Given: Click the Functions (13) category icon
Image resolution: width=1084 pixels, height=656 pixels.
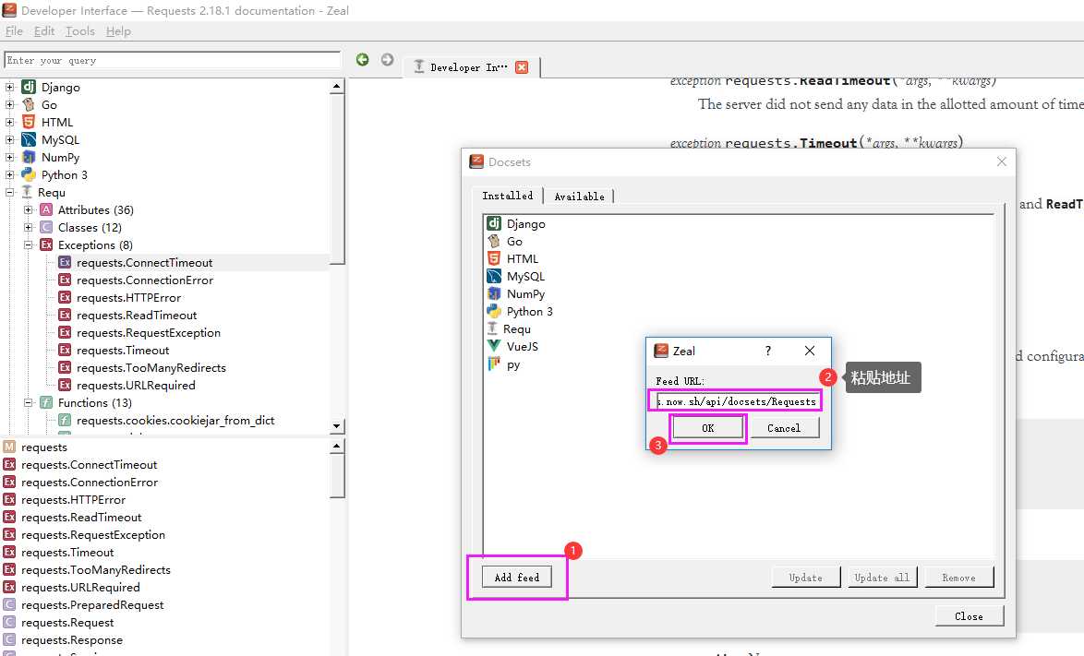Looking at the screenshot, I should tap(46, 402).
